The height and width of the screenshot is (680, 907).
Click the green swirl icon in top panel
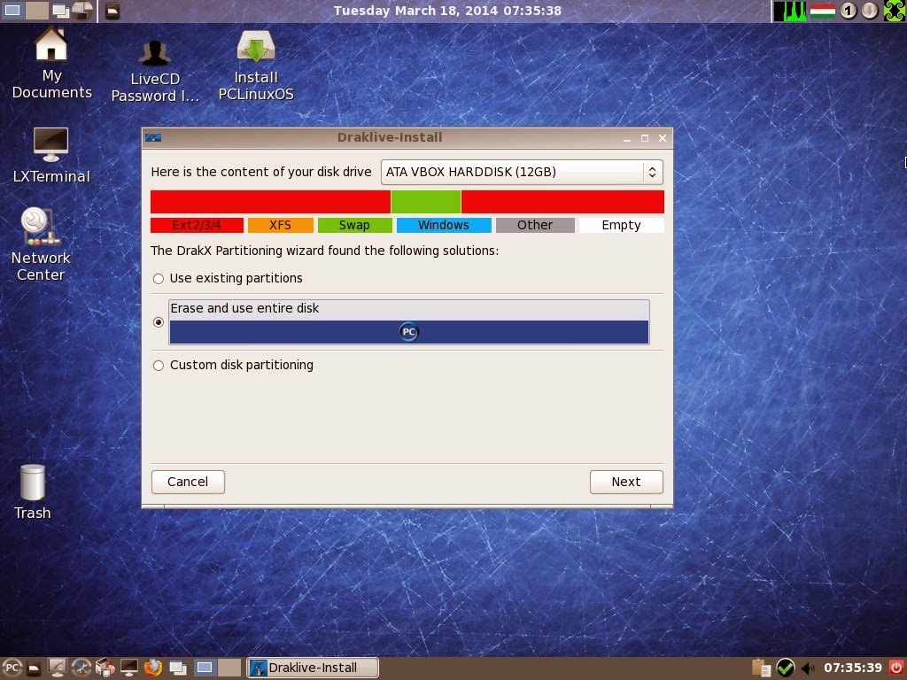pos(895,11)
